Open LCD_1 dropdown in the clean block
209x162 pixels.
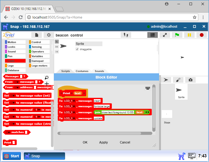click(x=74, y=101)
